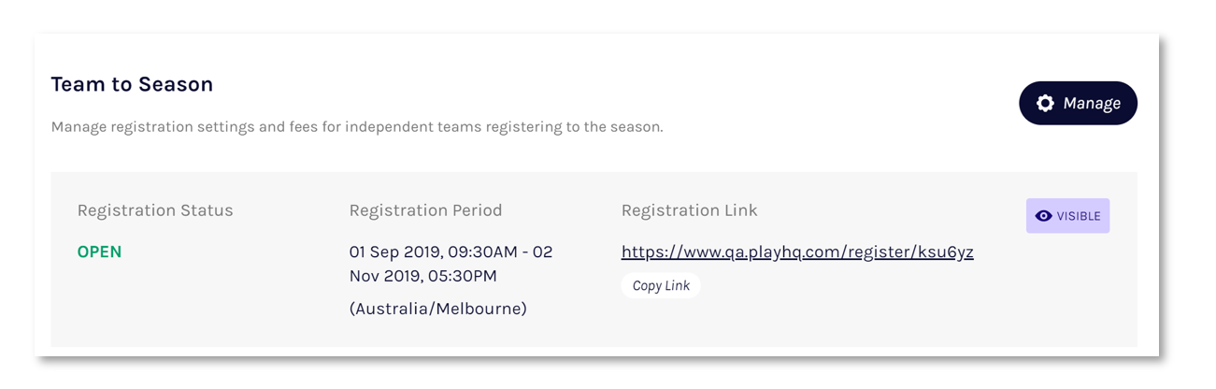Click the Nov 2019, 05:30PM end line
This screenshot has width=1216, height=389.
click(x=422, y=276)
